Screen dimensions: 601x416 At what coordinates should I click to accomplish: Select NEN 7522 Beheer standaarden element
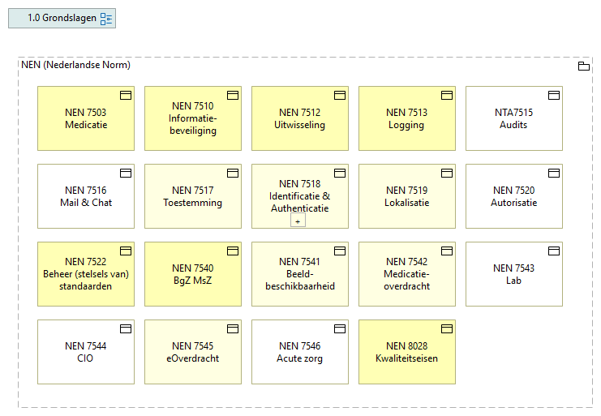(x=86, y=275)
